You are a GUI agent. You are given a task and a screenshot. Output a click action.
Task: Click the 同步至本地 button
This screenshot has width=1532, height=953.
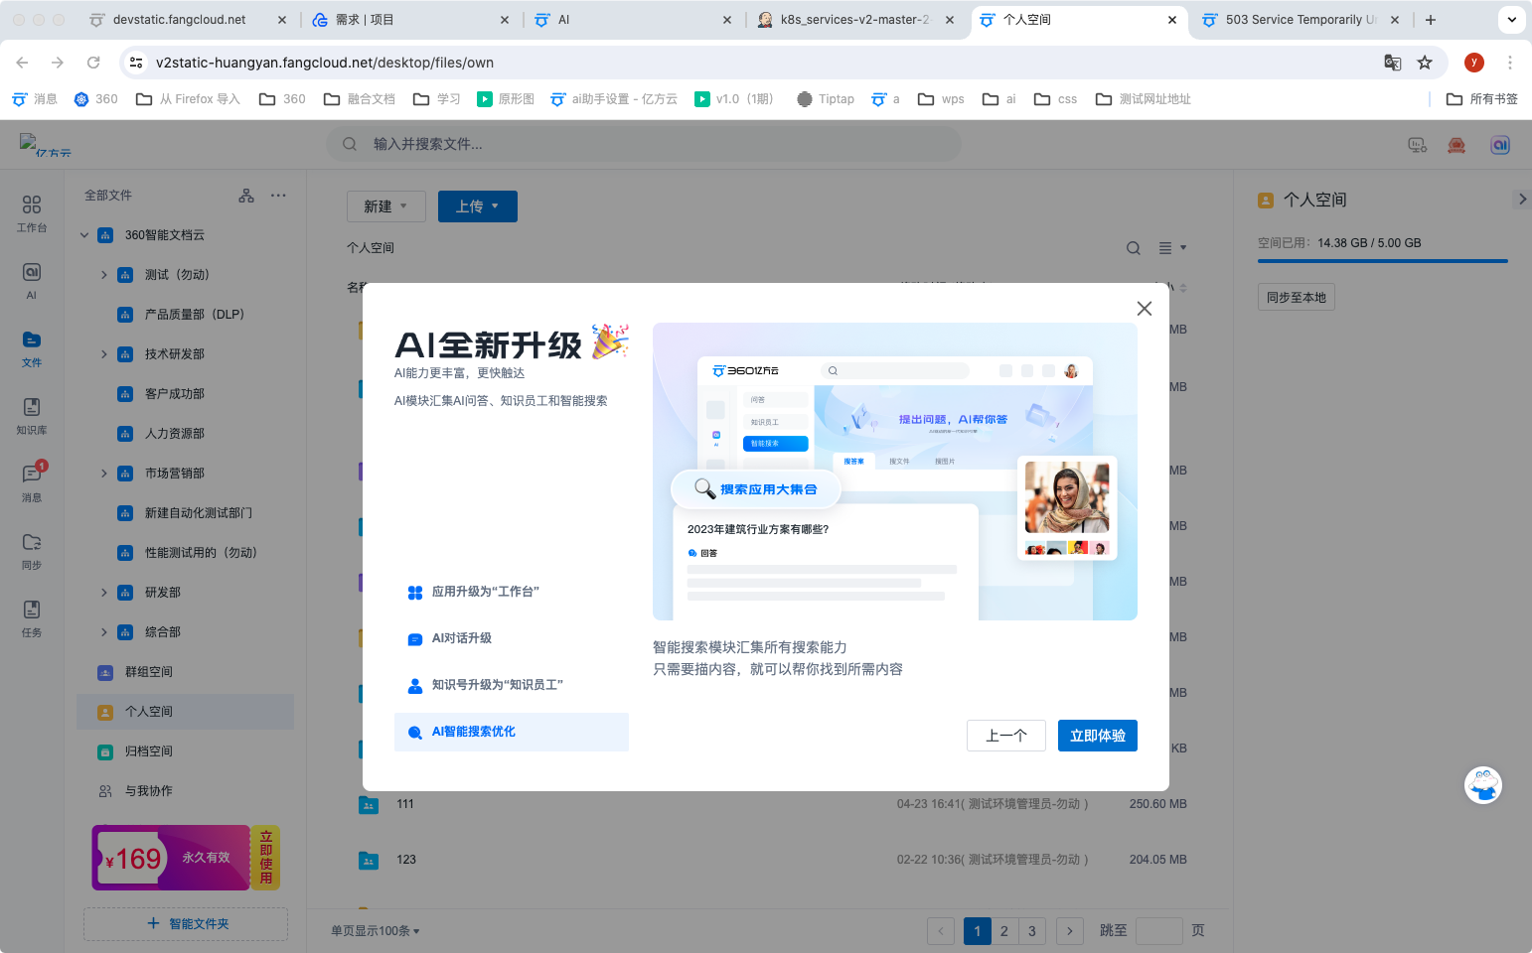(x=1297, y=297)
